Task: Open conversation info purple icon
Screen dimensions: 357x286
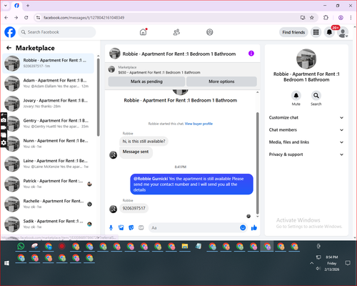Action: [251, 54]
